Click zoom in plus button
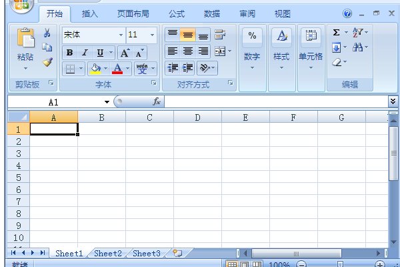Image resolution: width=400 pixels, height=267 pixels. point(380,264)
